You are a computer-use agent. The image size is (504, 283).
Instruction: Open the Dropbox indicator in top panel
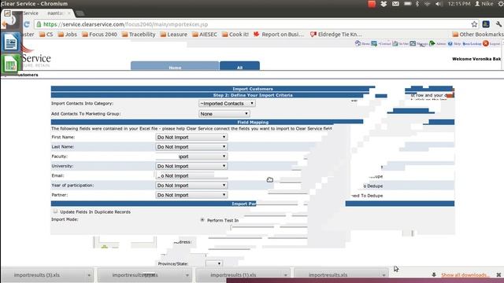tap(384, 4)
